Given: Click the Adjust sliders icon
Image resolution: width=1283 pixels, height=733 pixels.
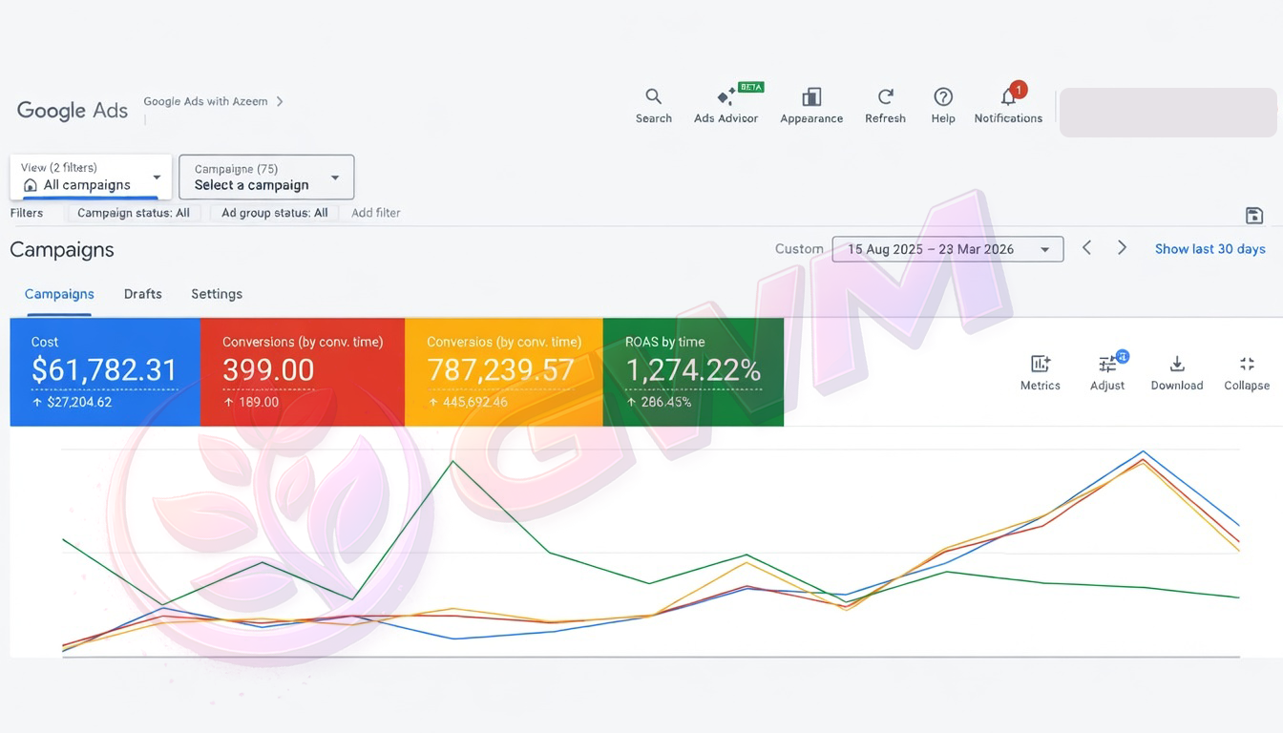Looking at the screenshot, I should (1107, 365).
